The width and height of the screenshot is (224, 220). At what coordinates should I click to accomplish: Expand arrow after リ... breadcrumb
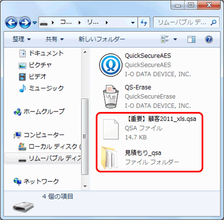(x=107, y=23)
